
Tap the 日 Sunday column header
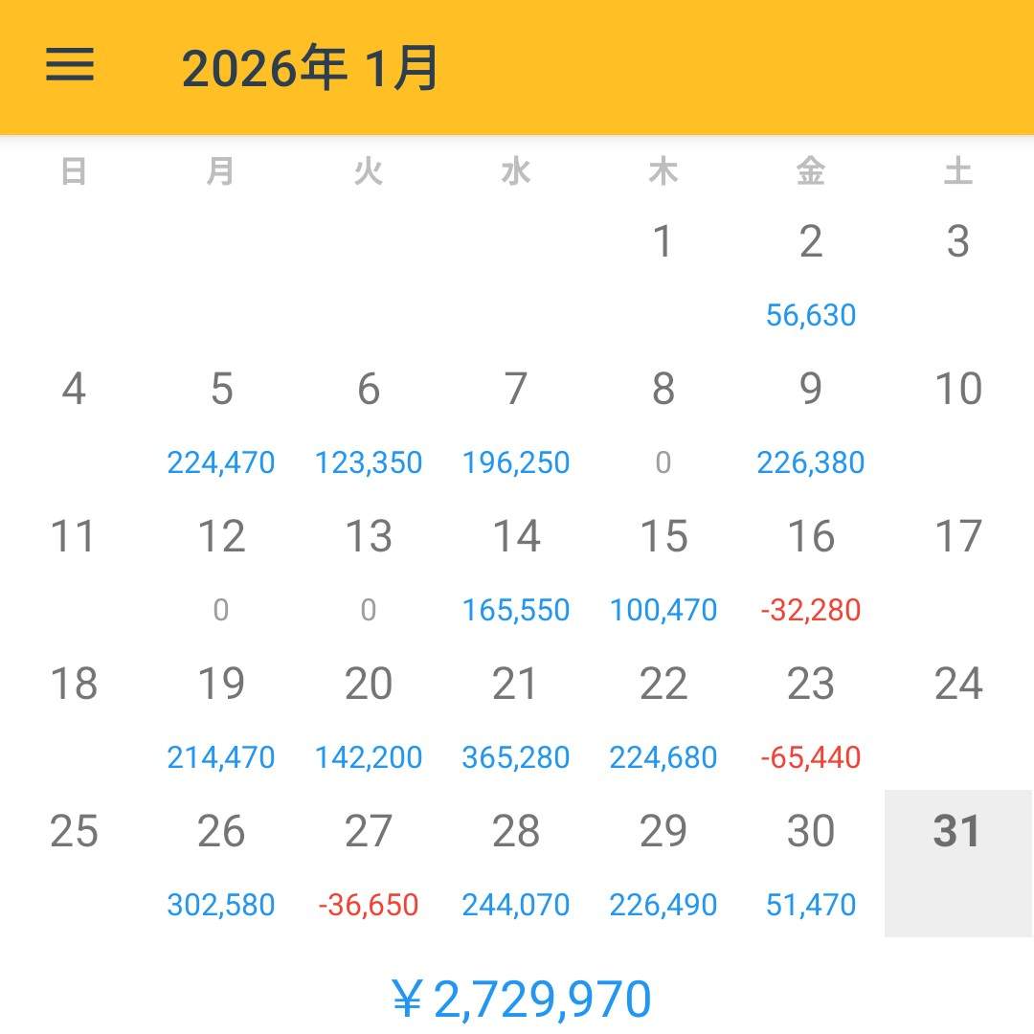pyautogui.click(x=74, y=171)
